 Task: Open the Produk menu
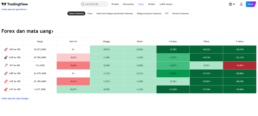[115, 4]
